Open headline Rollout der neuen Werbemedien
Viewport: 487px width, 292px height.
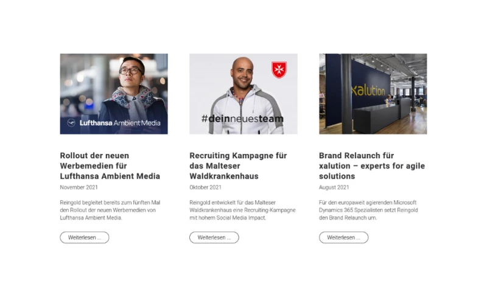click(x=110, y=165)
